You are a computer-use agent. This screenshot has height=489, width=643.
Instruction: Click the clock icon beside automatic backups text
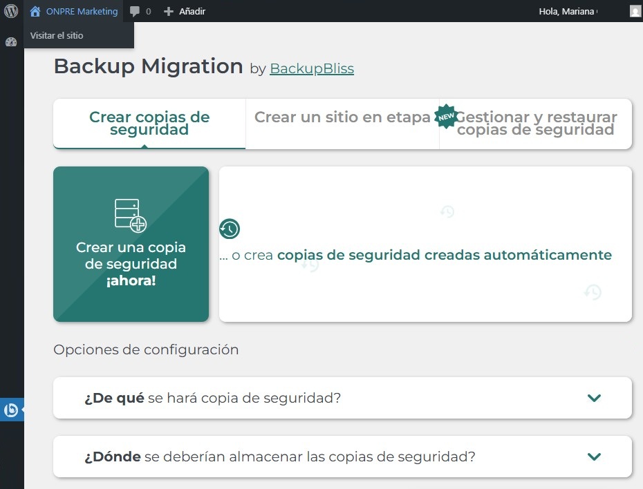230,229
